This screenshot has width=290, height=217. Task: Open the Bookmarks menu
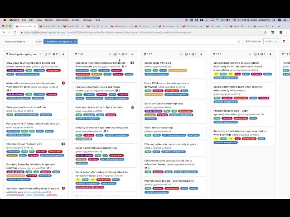click(63, 20)
